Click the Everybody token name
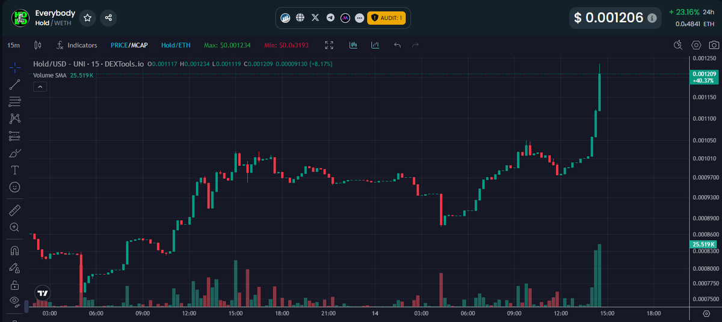This screenshot has height=322, width=722. coord(55,13)
